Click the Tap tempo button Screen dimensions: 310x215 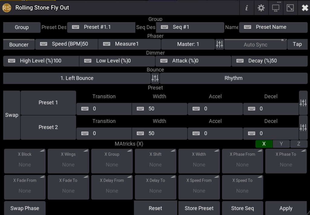[x=297, y=44]
